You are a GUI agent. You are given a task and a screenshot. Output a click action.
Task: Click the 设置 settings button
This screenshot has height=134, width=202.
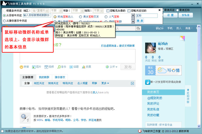click(x=170, y=15)
